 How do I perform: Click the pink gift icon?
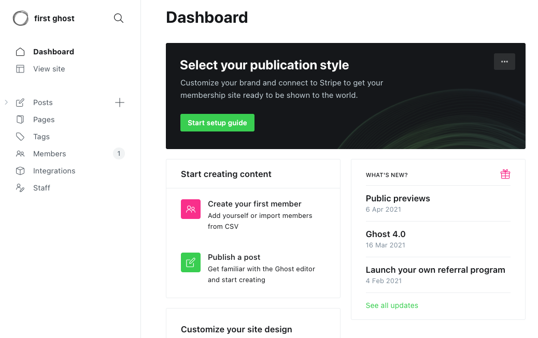(x=505, y=174)
